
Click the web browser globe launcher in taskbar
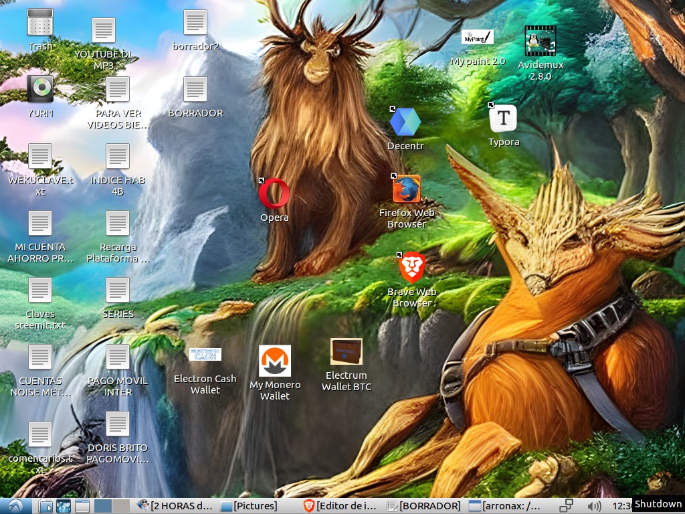64,506
